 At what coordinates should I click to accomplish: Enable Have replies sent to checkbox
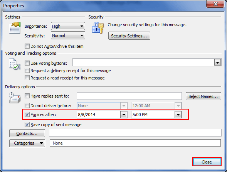27,96
